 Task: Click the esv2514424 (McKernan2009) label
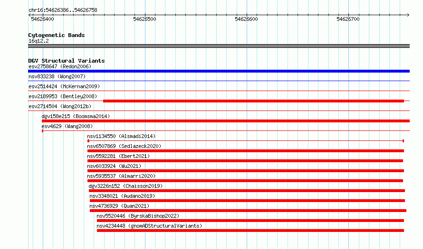click(64, 86)
